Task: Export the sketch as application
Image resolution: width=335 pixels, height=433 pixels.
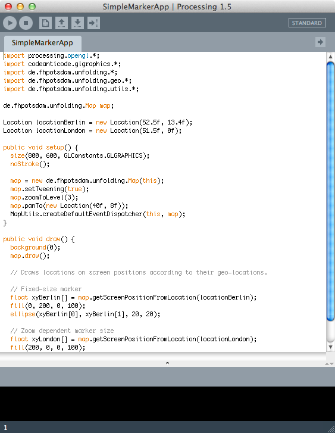Action: click(93, 23)
